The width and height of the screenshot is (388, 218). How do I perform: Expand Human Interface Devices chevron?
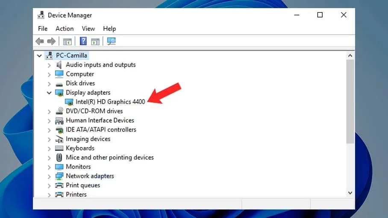click(49, 121)
